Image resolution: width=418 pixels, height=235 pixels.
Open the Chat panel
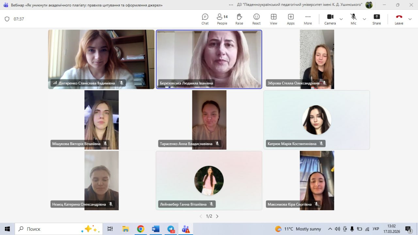click(x=205, y=19)
